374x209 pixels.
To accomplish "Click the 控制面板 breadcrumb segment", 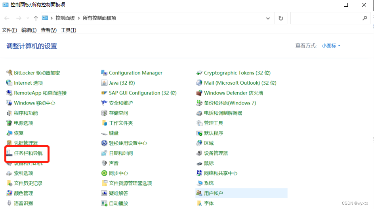I will coord(65,18).
